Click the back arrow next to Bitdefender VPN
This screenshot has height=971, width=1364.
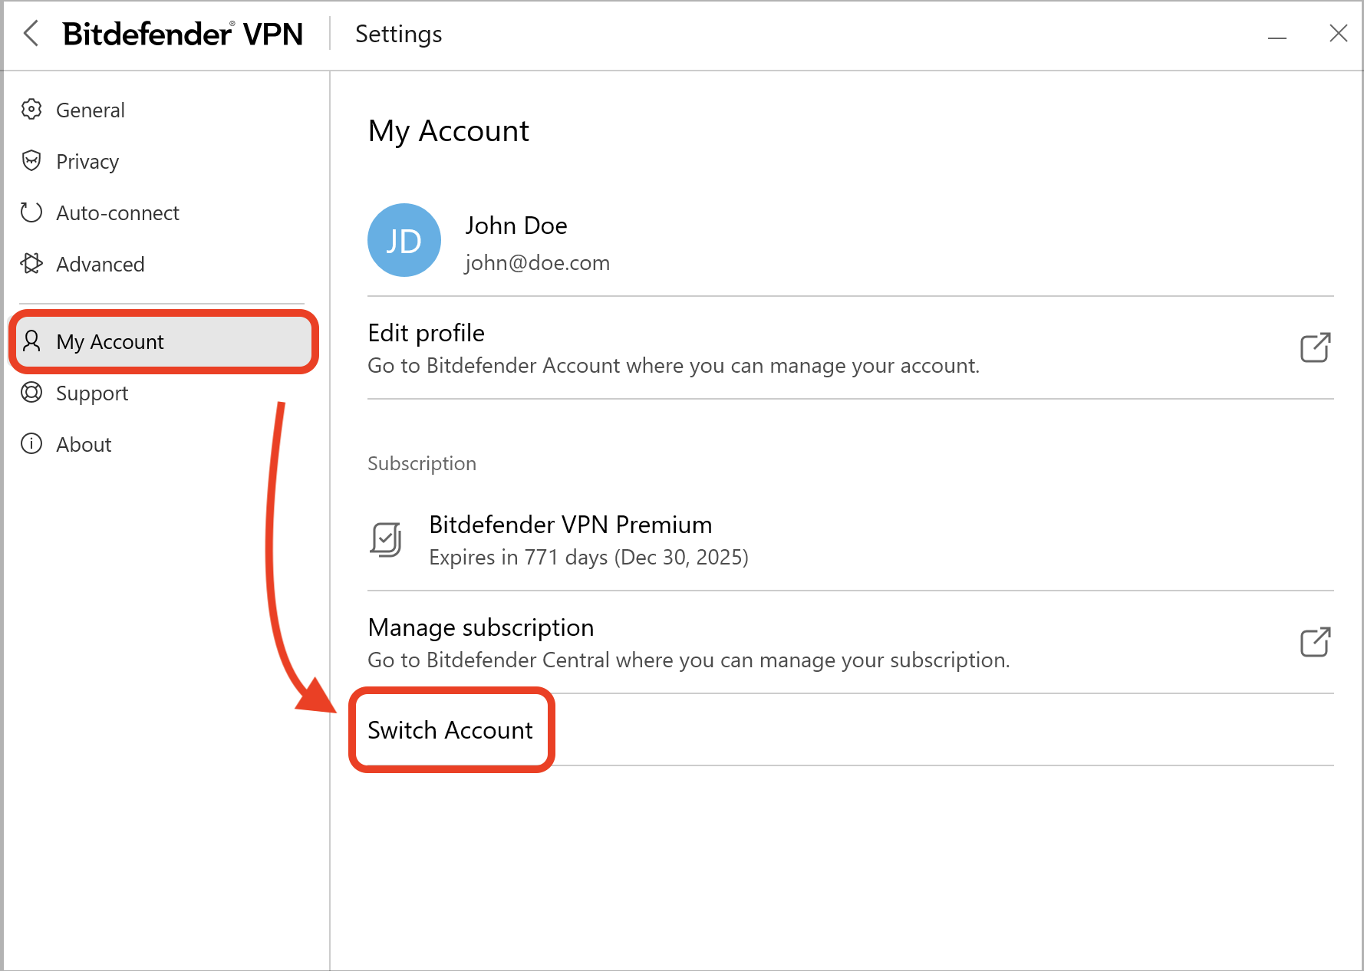tap(30, 34)
